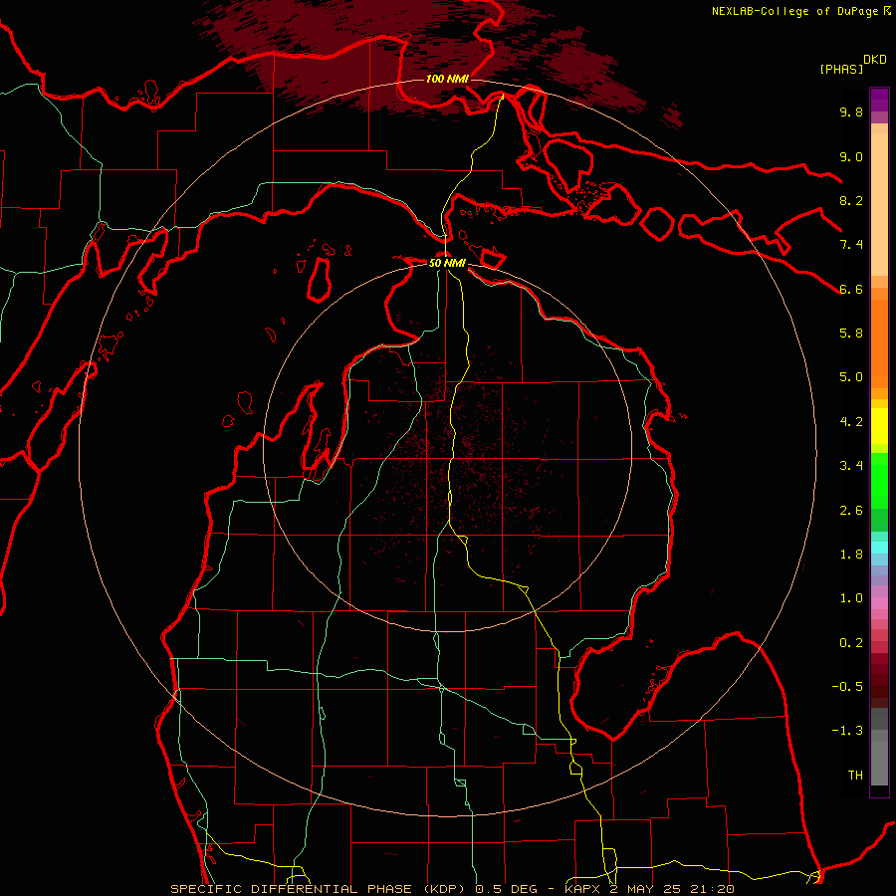Click the SPECIFIC DIFFERENTIAL PHASE (KDP) caption

pyautogui.click(x=321, y=889)
